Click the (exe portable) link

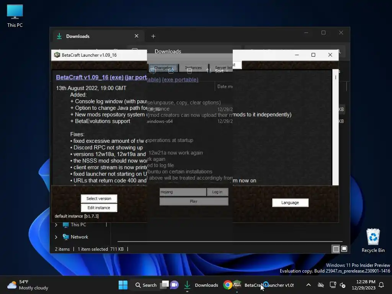click(x=180, y=80)
